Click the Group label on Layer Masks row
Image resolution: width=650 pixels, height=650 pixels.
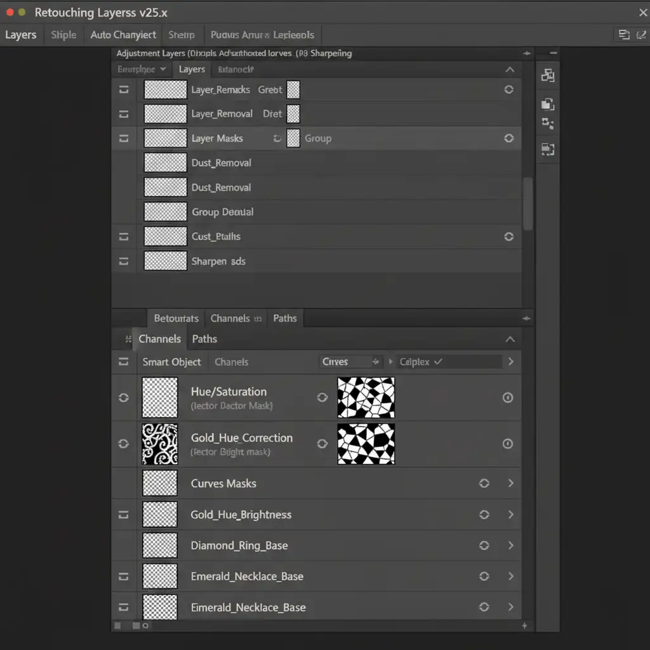coord(318,138)
